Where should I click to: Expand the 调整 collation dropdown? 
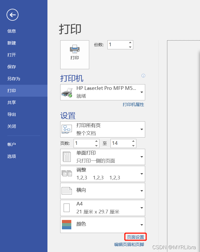103,174
